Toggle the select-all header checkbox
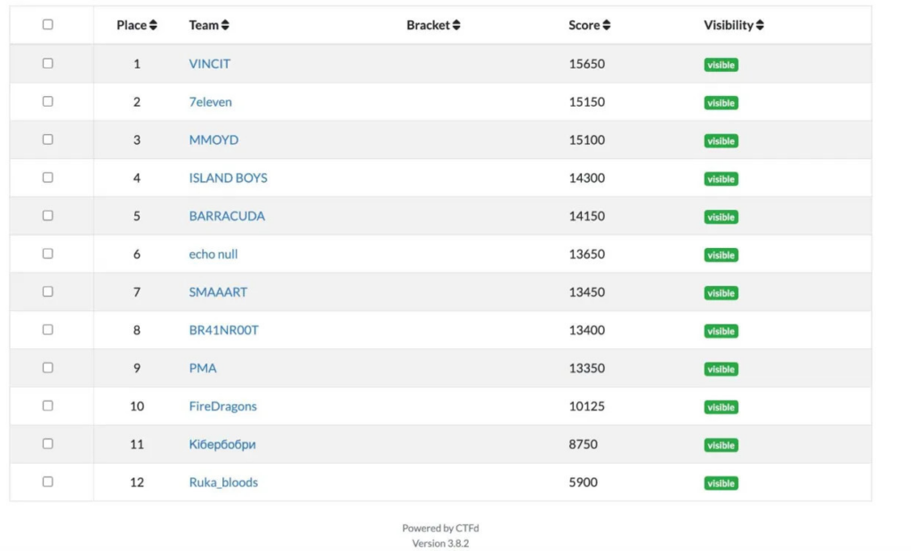 [x=48, y=25]
